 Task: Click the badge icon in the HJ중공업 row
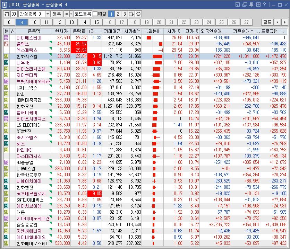(x=6, y=162)
